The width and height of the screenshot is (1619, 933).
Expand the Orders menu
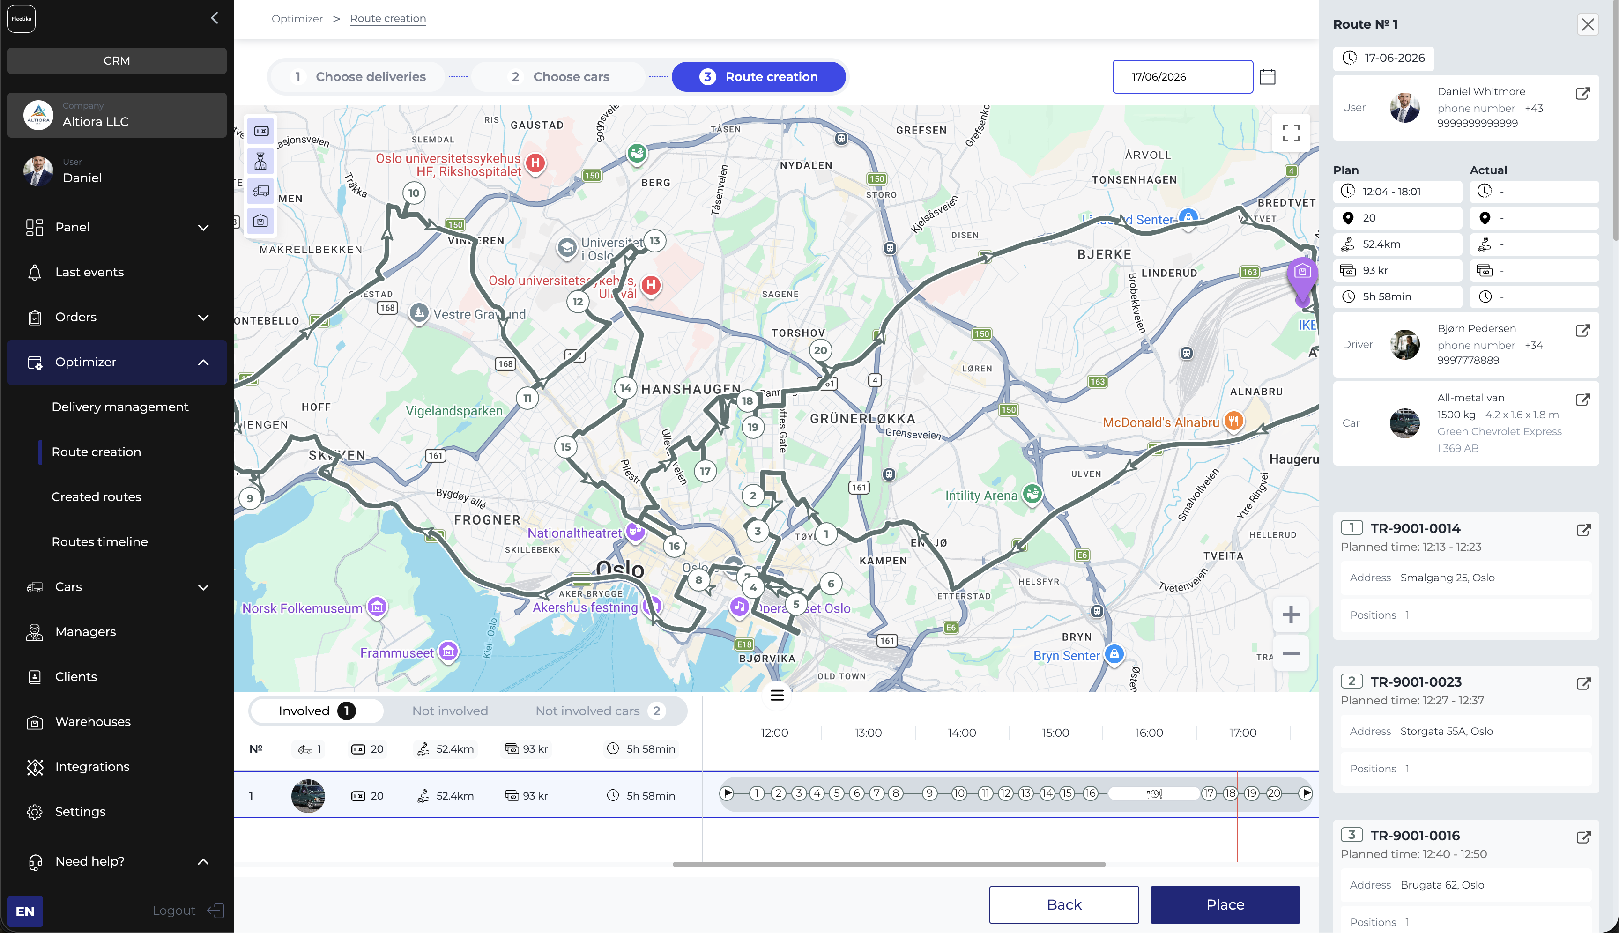(x=117, y=317)
